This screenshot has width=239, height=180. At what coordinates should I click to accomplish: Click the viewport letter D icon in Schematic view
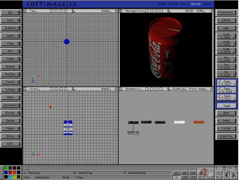pos(121,89)
